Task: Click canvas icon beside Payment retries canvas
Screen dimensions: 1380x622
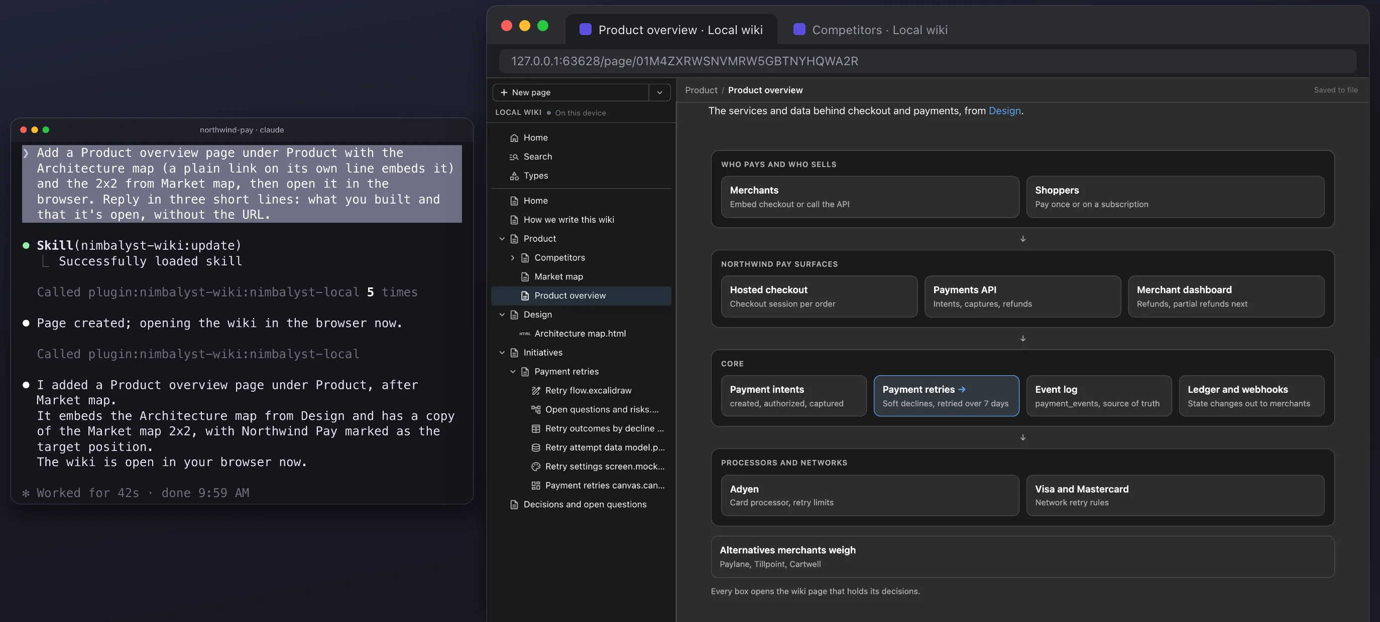Action: (536, 486)
